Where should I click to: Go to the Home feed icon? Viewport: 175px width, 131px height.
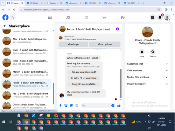[x=50, y=17]
